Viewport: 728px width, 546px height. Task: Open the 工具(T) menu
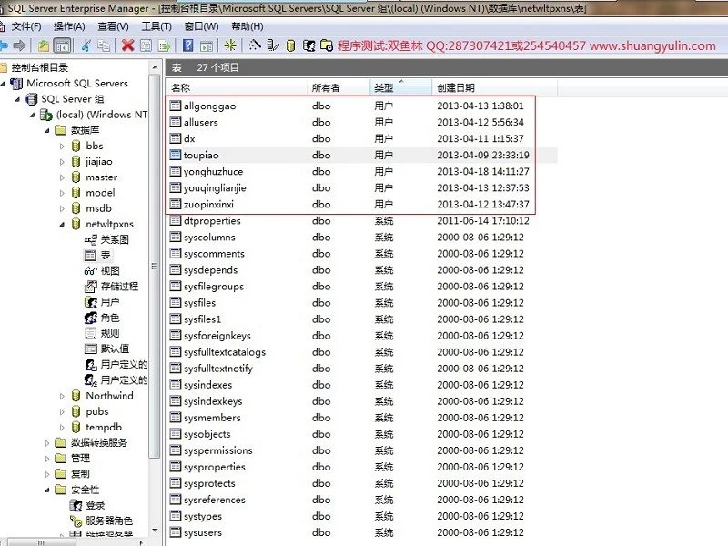pyautogui.click(x=157, y=26)
